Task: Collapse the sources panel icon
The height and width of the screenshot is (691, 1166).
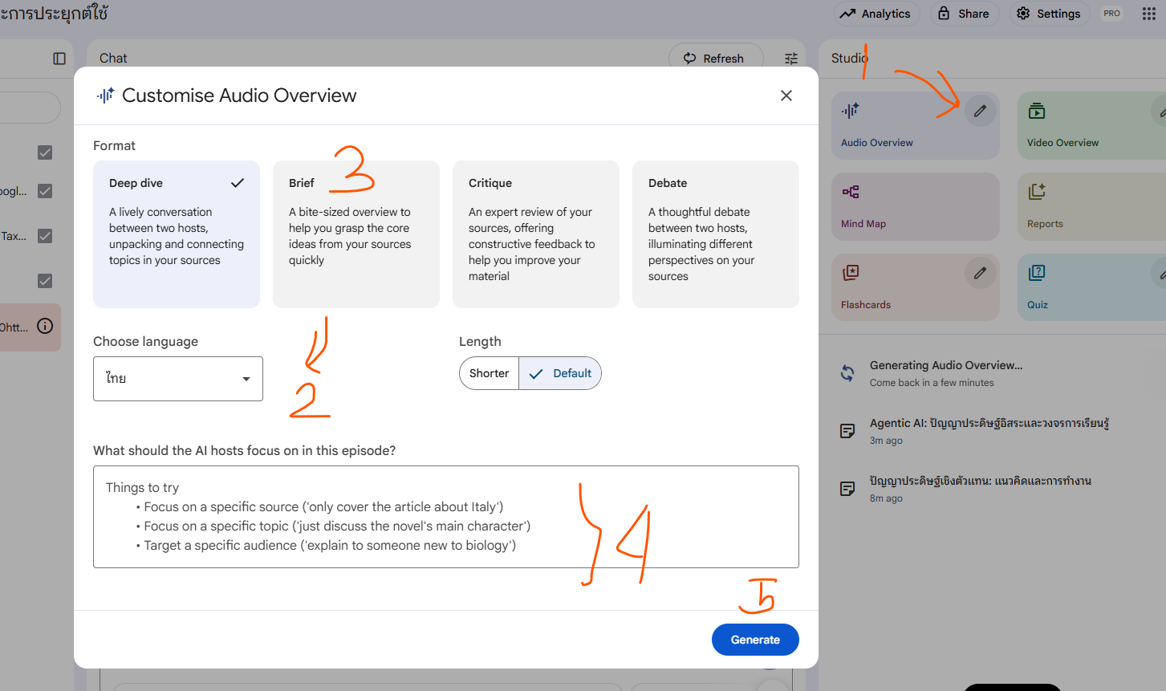Action: [59, 59]
